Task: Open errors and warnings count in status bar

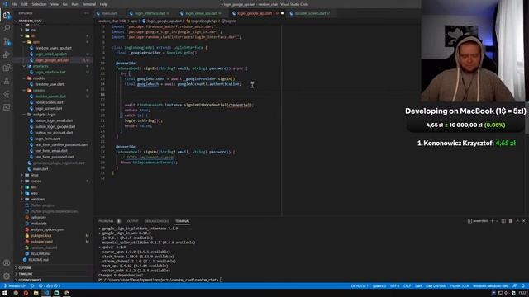Action: [50, 286]
